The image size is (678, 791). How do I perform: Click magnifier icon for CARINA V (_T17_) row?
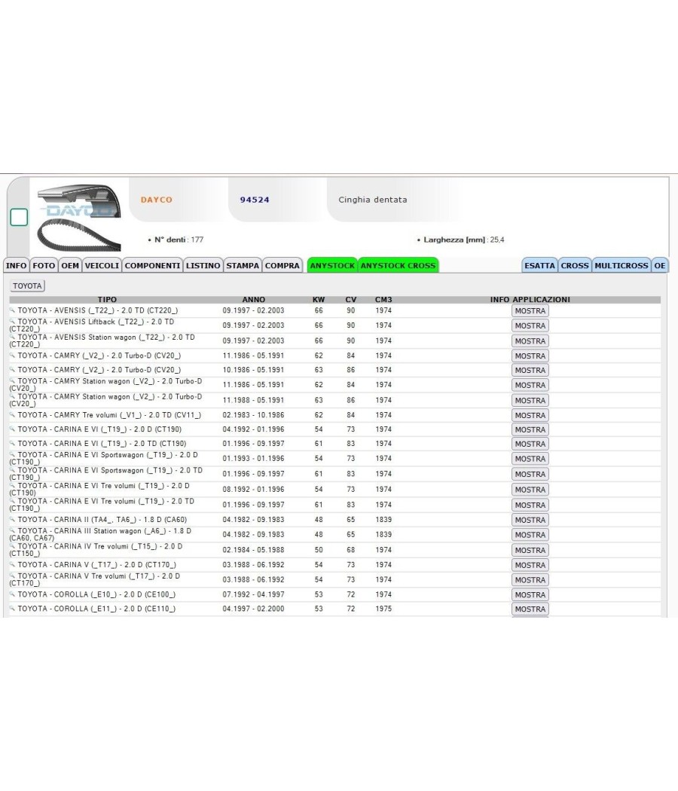coord(12,564)
